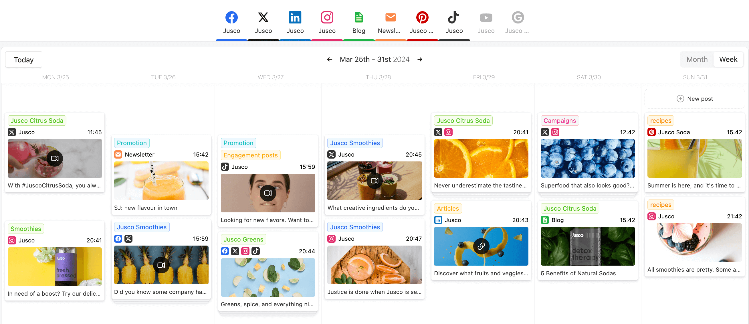Image resolution: width=749 pixels, height=324 pixels.
Task: Switch to Week view
Action: [728, 59]
